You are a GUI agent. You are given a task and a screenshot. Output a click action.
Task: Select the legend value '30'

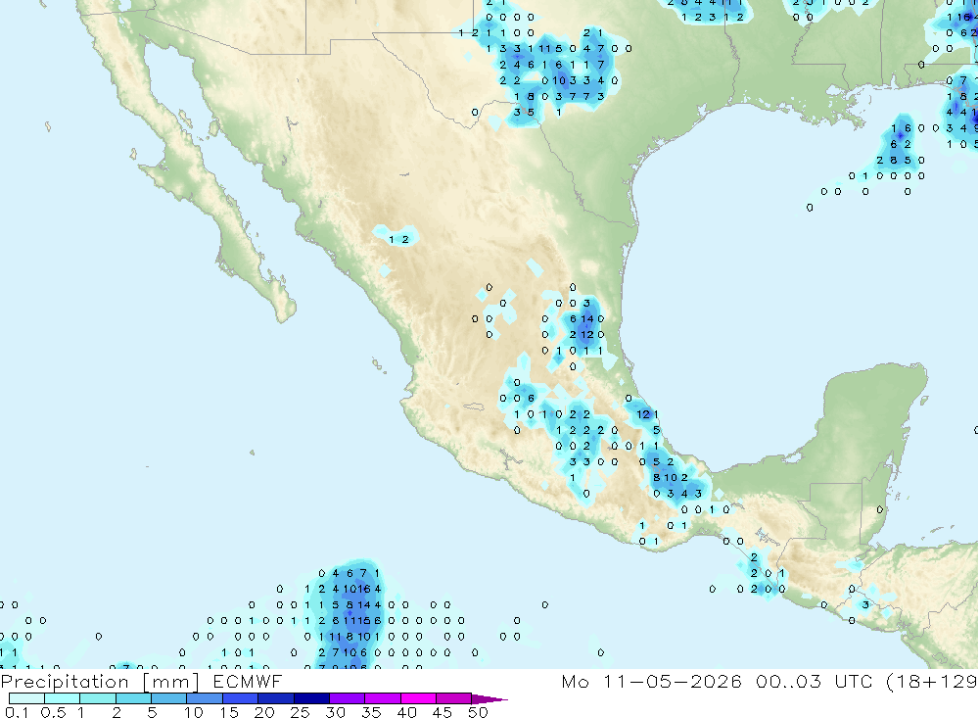(335, 712)
